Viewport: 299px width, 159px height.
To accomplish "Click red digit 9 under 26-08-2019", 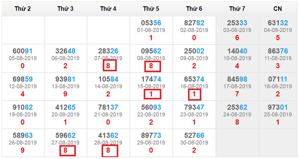I will [22, 150].
